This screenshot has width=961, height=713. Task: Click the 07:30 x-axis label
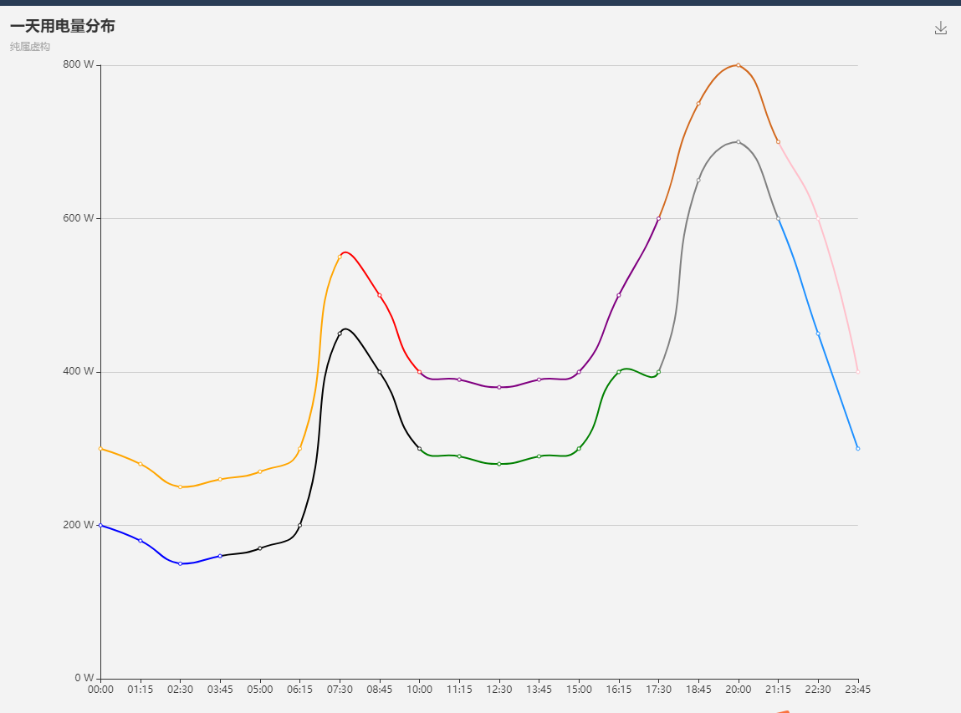[340, 690]
